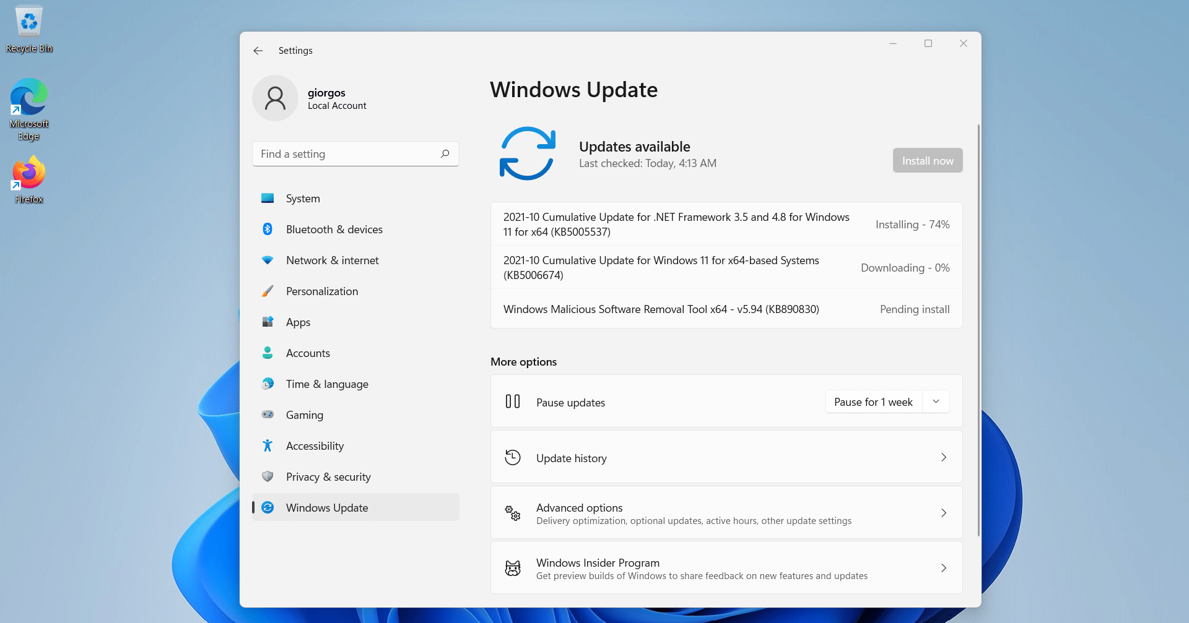Click the System monitor icon
Viewport: 1189px width, 623px height.
click(268, 199)
